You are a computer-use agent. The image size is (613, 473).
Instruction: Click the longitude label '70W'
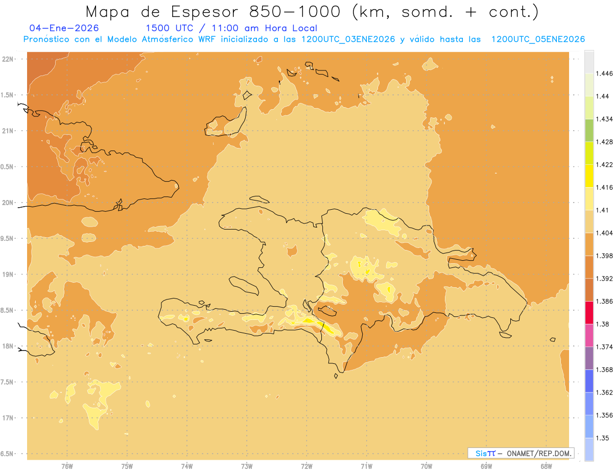click(x=427, y=466)
